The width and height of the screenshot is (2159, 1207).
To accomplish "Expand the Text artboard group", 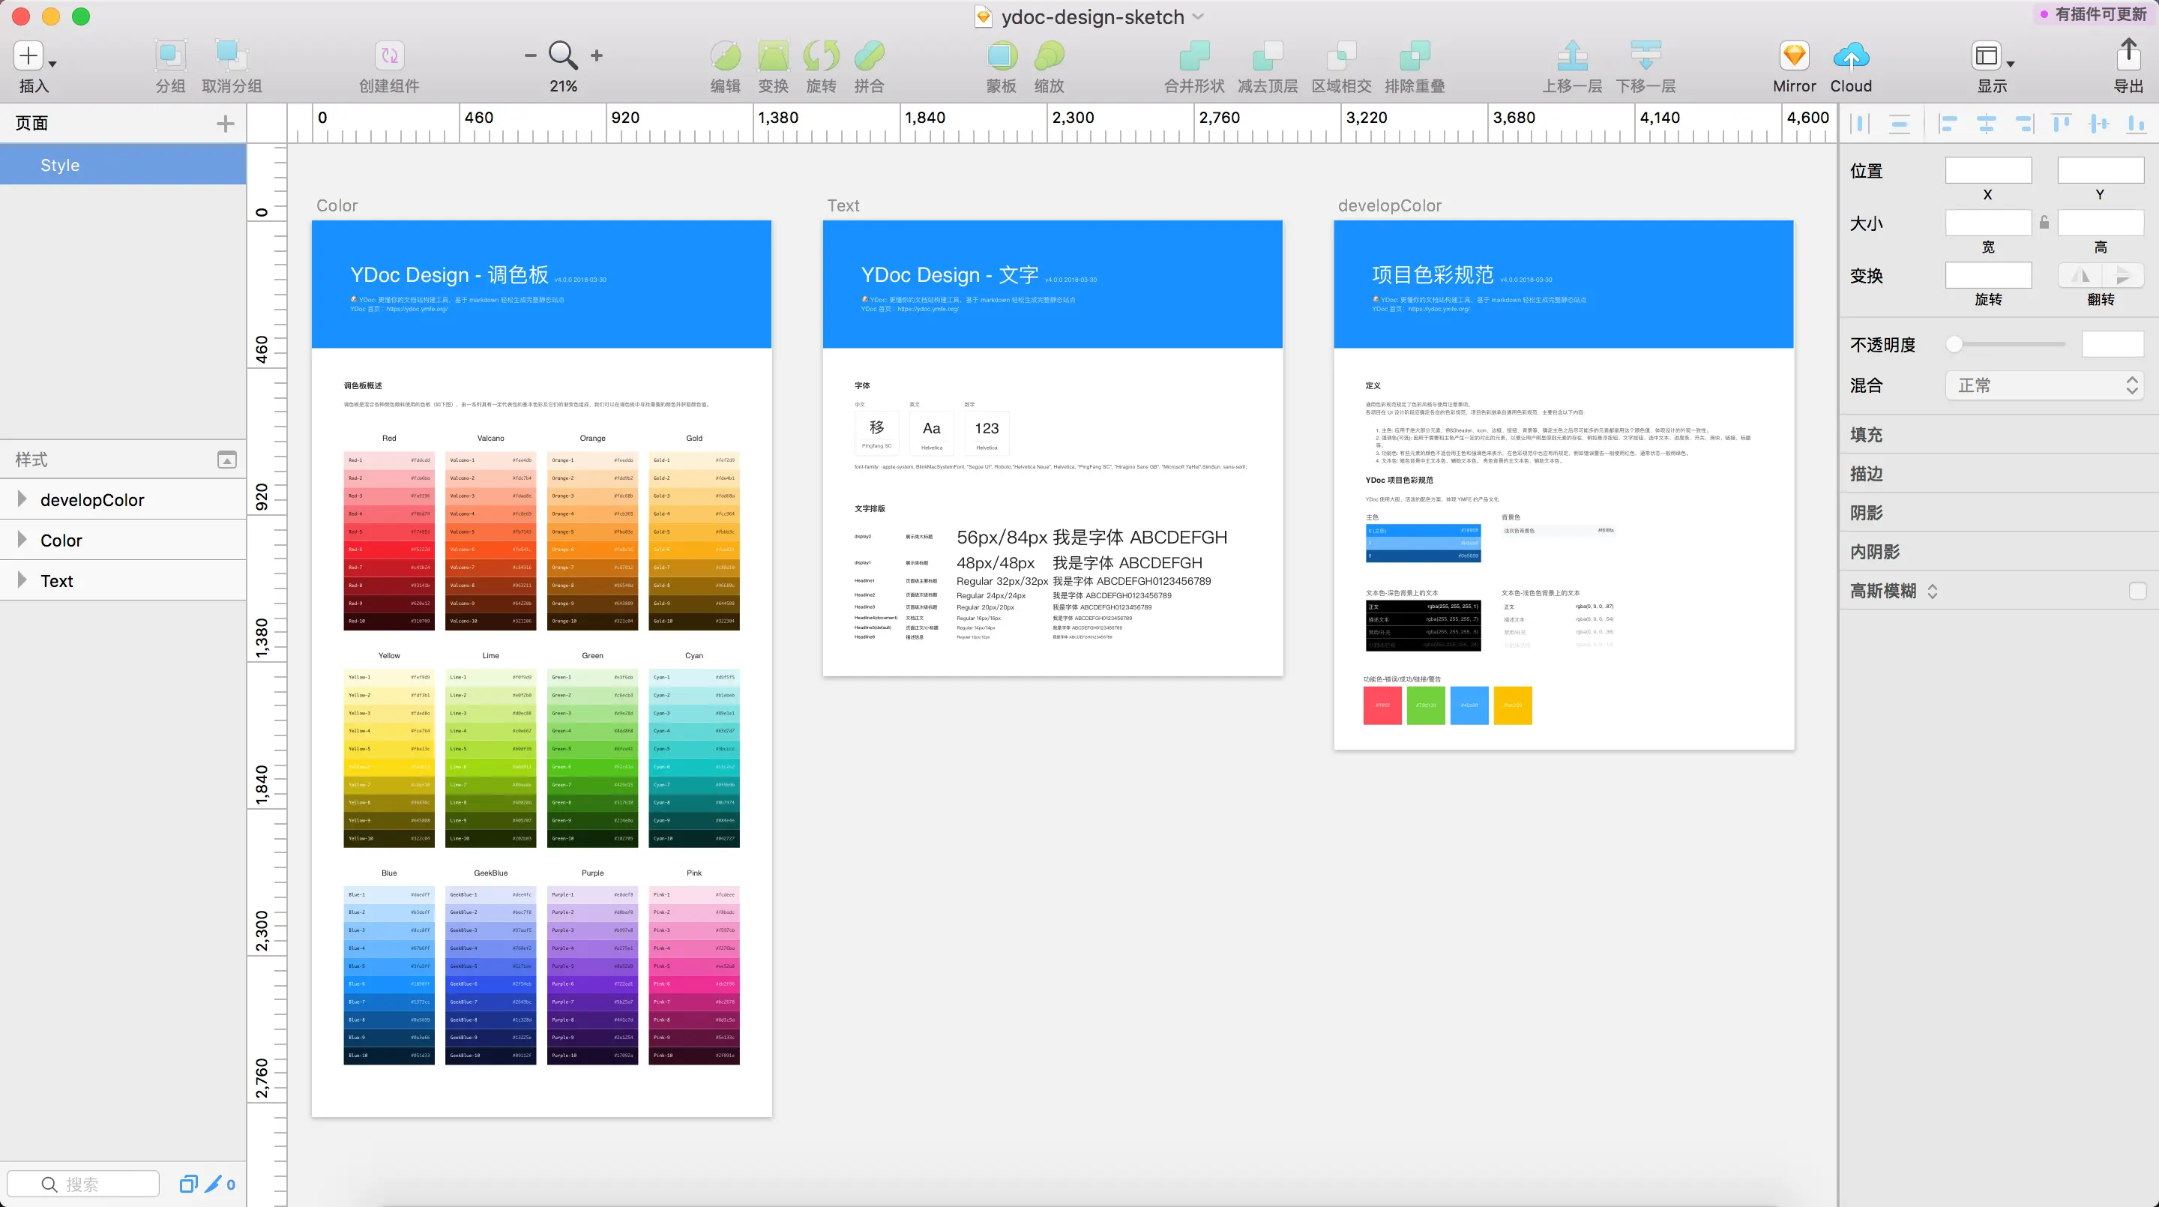I will (x=22, y=581).
